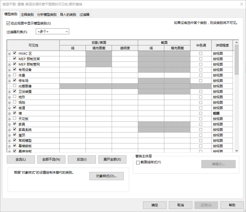This screenshot has height=212, width=246.
Task: Close the 可见性/图形替换 dialog
Action: click(242, 4)
